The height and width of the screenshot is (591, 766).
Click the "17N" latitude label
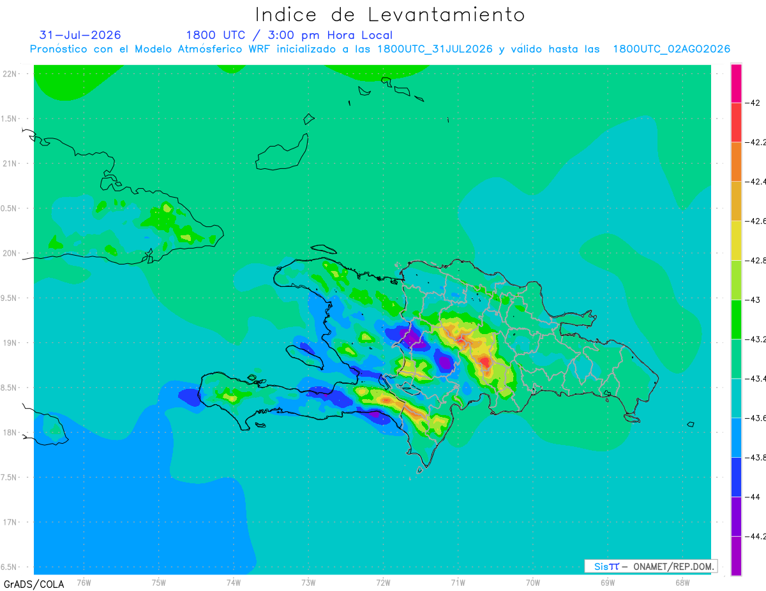11,522
